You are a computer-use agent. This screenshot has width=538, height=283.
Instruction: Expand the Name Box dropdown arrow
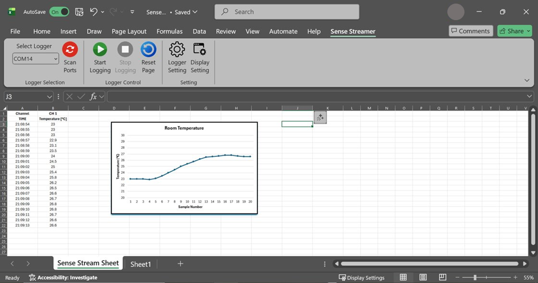coord(49,97)
